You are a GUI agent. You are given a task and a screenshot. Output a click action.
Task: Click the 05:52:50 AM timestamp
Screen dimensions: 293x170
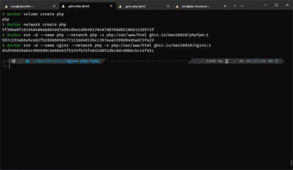pyautogui.click(x=259, y=61)
